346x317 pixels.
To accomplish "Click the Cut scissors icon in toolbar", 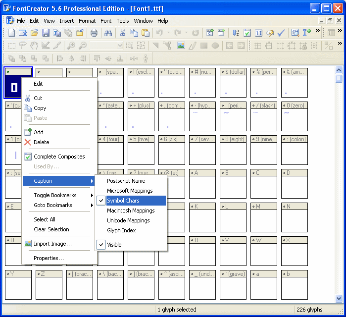I will coord(122,33).
